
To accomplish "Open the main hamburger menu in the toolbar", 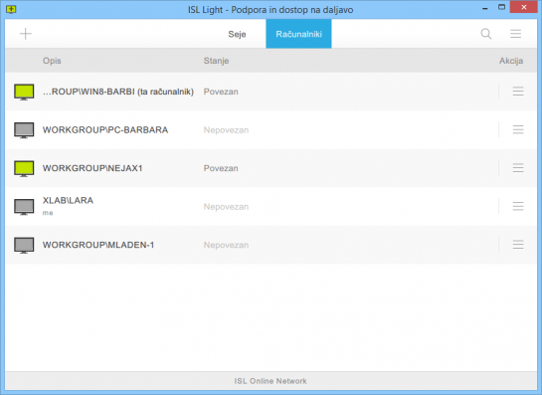I will point(516,34).
